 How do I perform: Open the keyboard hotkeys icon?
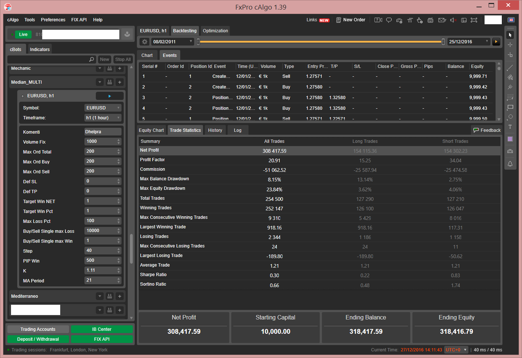coord(431,20)
